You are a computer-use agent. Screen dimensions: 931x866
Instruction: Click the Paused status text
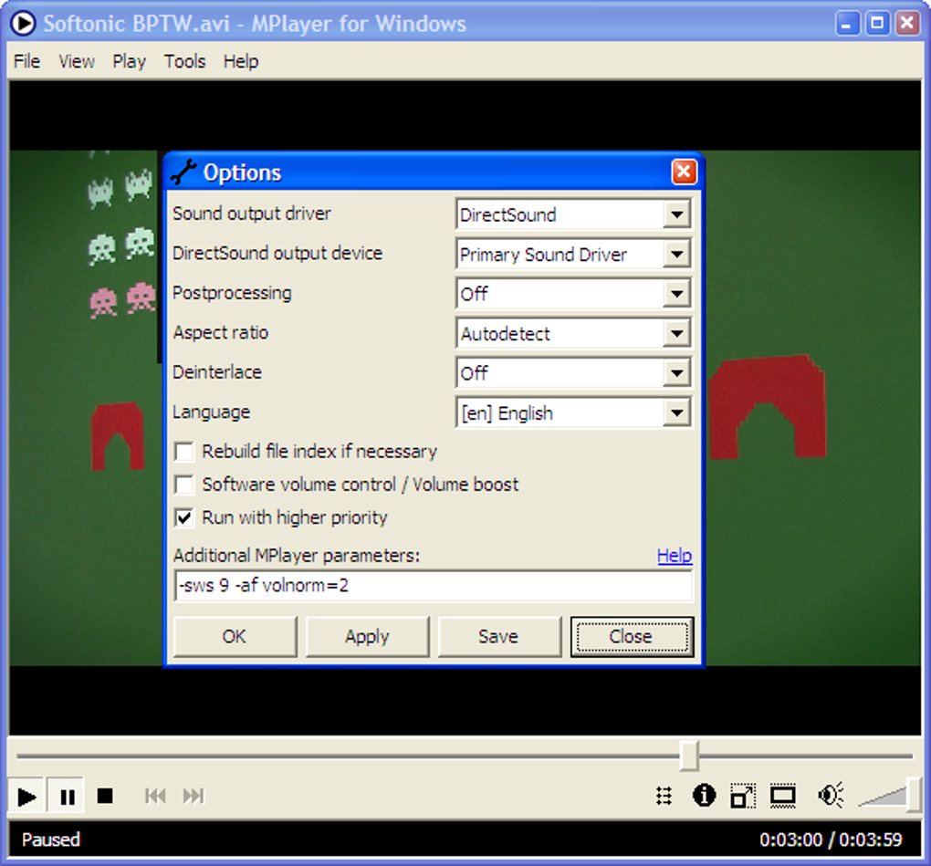coord(51,840)
